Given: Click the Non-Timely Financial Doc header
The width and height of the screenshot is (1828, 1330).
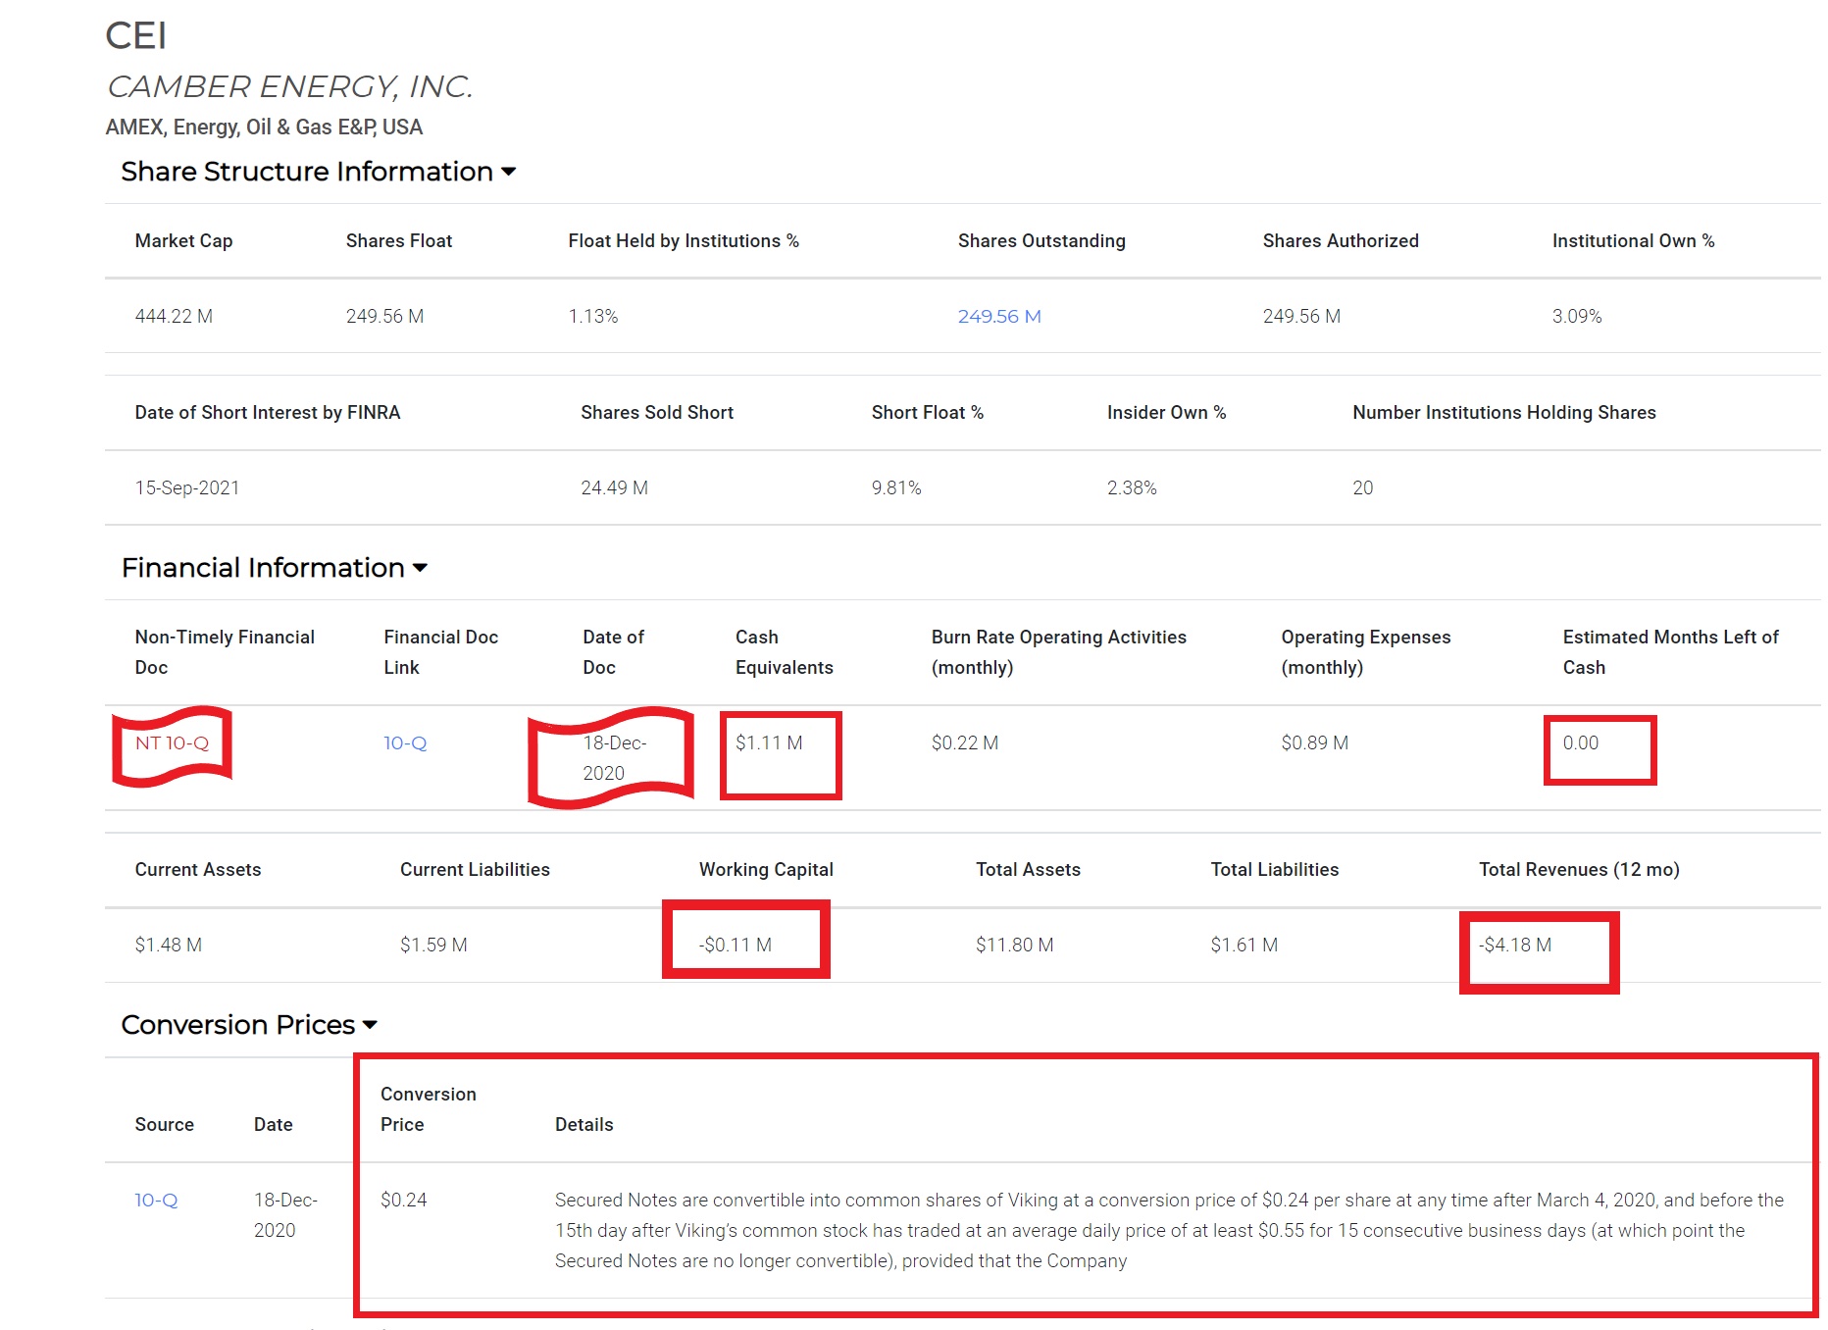Looking at the screenshot, I should click(x=225, y=652).
